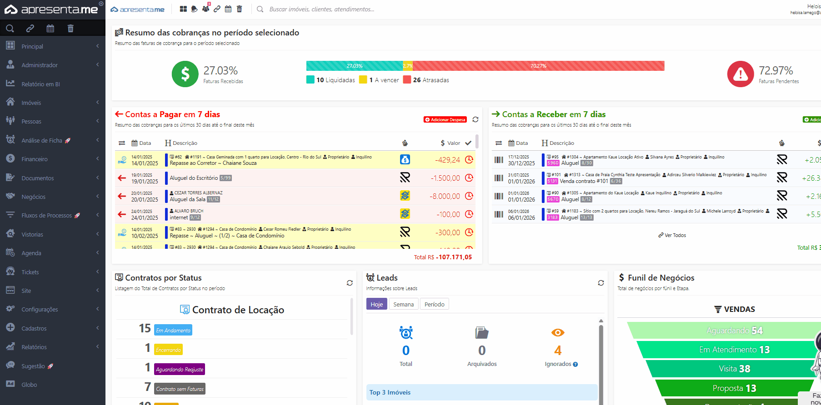This screenshot has height=405, width=821.
Task: Expand the Imóveis sidebar menu
Action: 31,103
